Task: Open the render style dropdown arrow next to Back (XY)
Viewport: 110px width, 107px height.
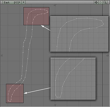Action: click(x=24, y=2)
